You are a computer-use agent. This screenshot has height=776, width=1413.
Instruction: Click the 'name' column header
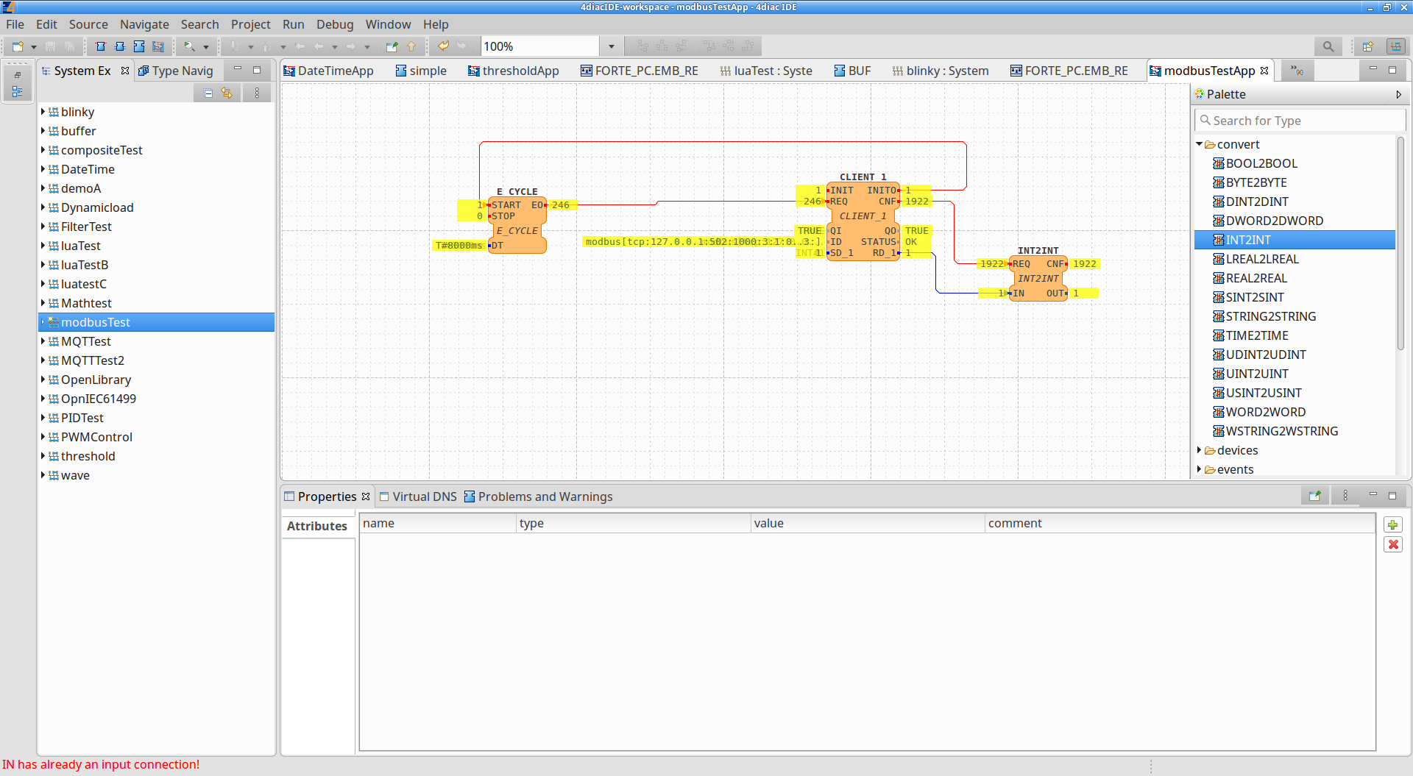[x=437, y=524]
